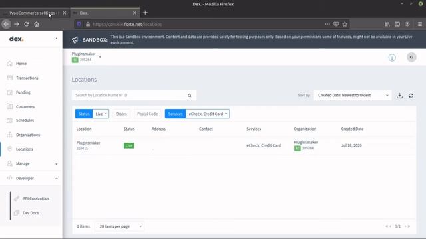This screenshot has width=426, height=239.
Task: Open Firefox account icon
Action: pyautogui.click(x=407, y=24)
